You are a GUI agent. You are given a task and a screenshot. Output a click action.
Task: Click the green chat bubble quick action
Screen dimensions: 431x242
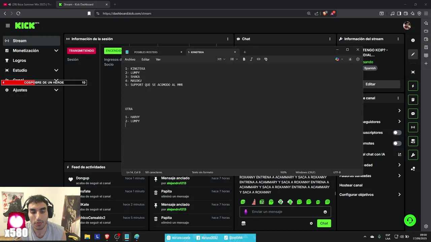tap(413, 114)
